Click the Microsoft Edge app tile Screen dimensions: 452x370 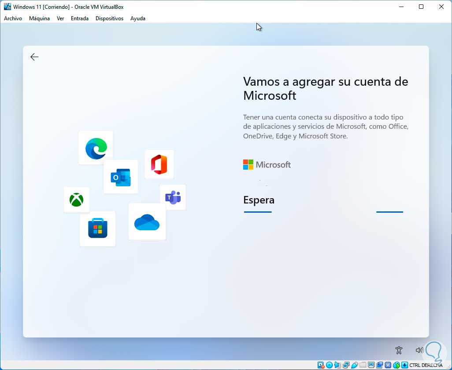coord(96,148)
